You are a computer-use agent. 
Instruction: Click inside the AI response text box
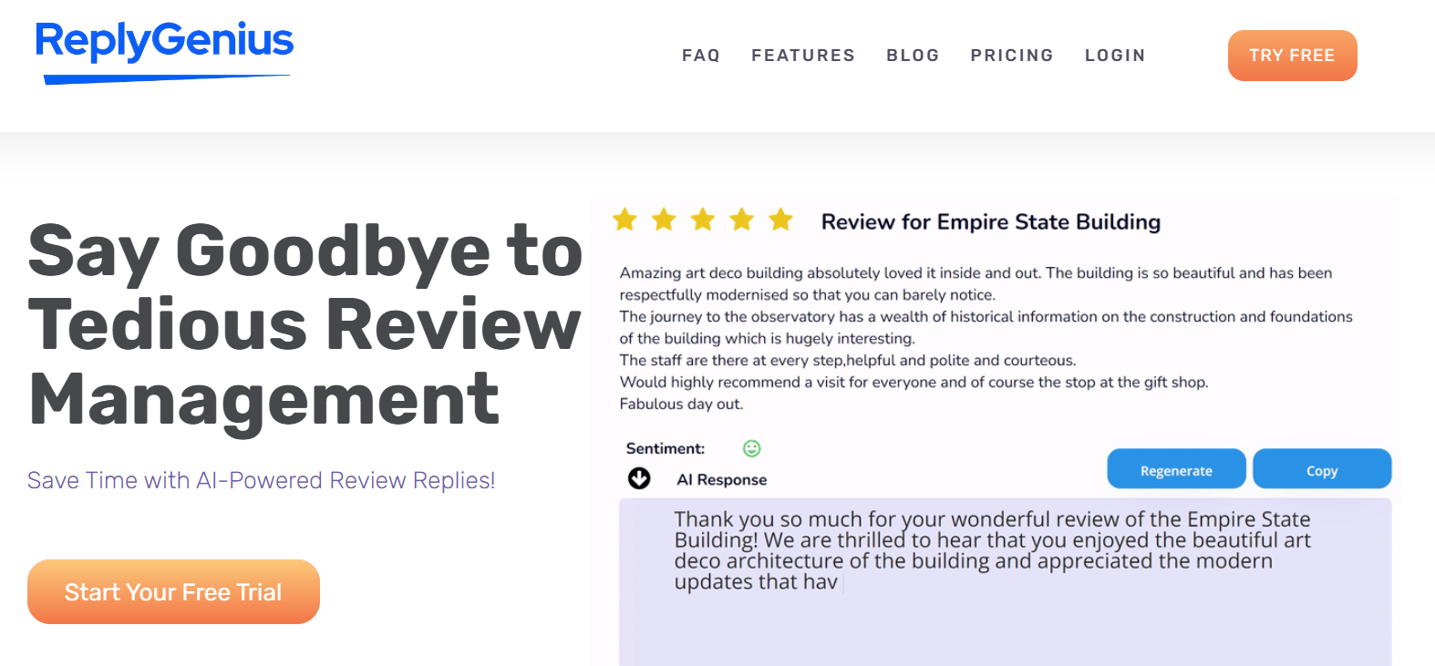pyautogui.click(x=1005, y=581)
